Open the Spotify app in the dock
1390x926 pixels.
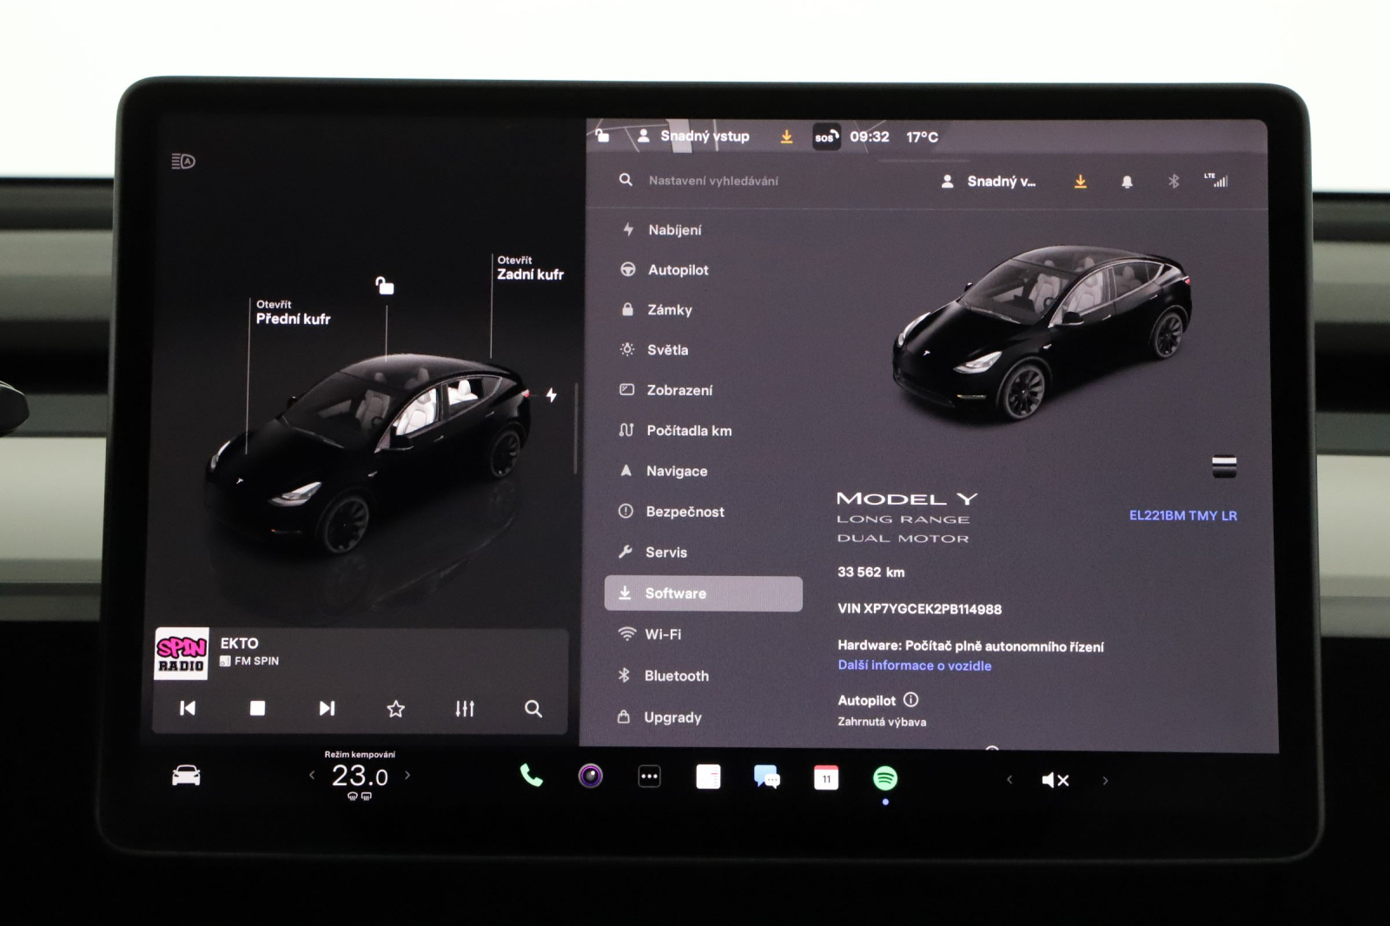pos(885,778)
